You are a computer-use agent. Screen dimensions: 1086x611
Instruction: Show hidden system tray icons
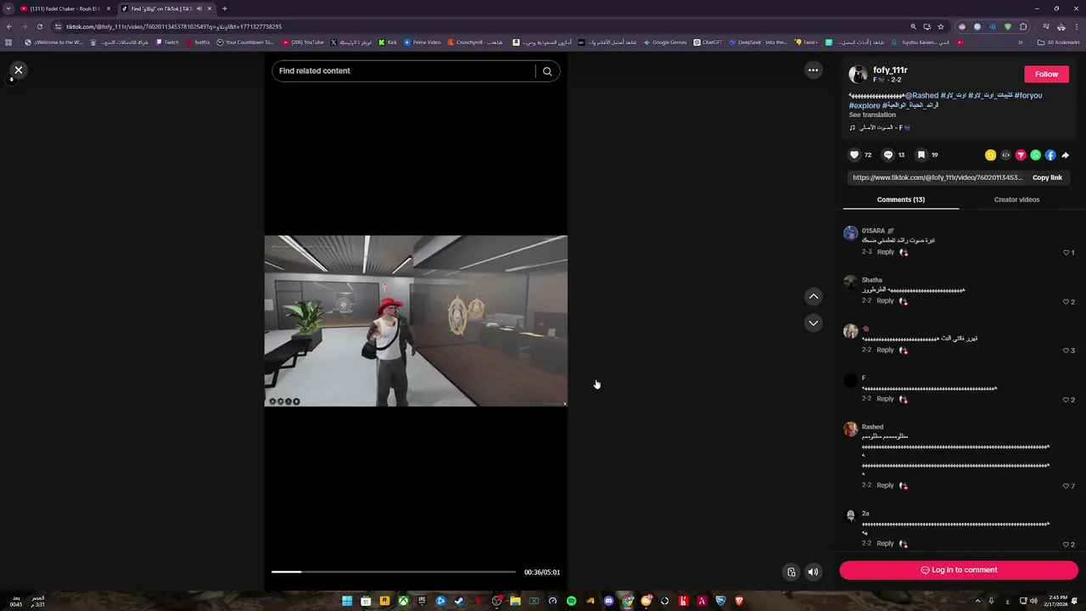pos(977,601)
